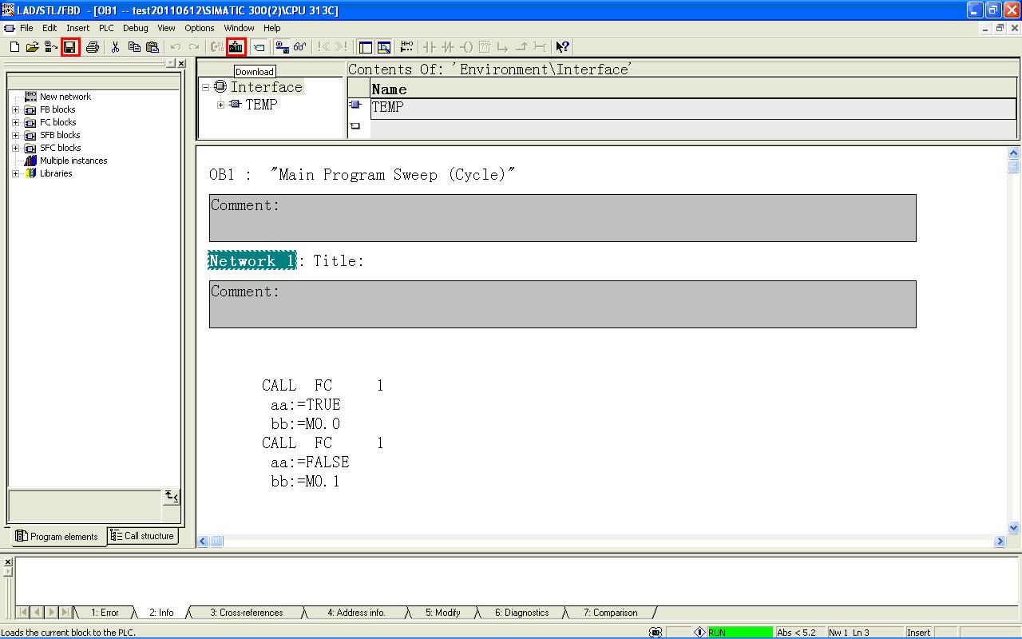The width and height of the screenshot is (1022, 639).
Task: Click the code line bb:=M0.1
Action: pyautogui.click(x=305, y=482)
